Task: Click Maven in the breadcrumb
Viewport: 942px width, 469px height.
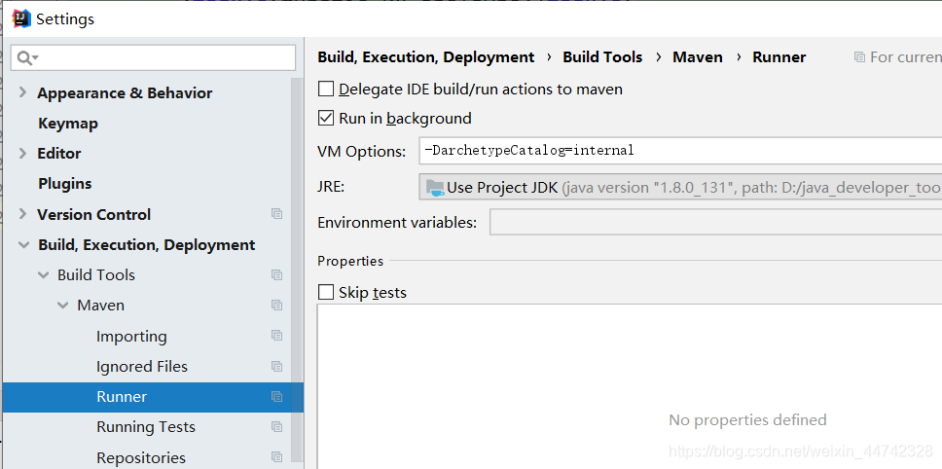Action: [x=698, y=57]
